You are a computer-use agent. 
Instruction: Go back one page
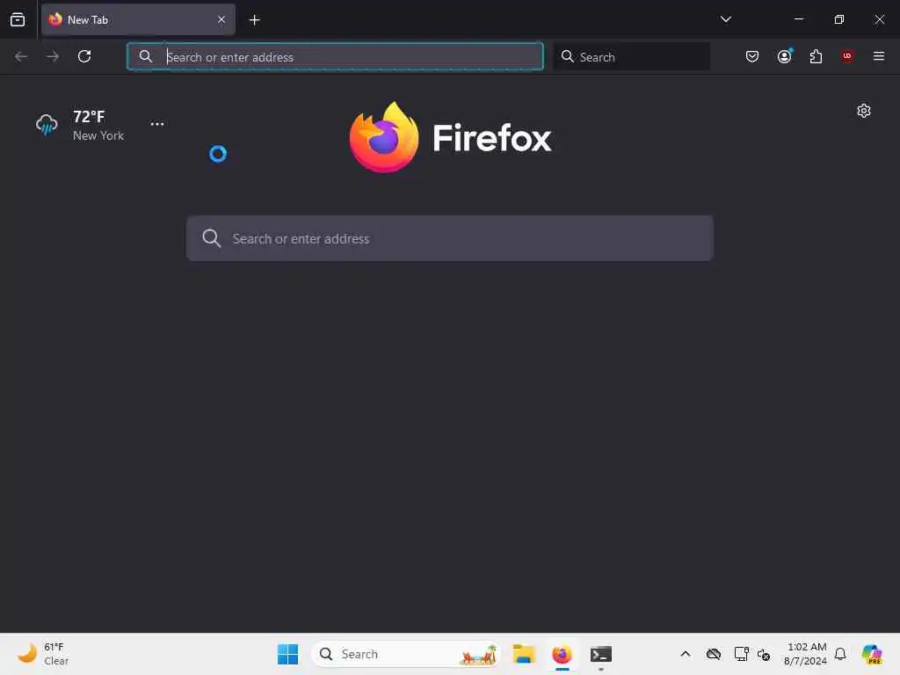pos(21,56)
